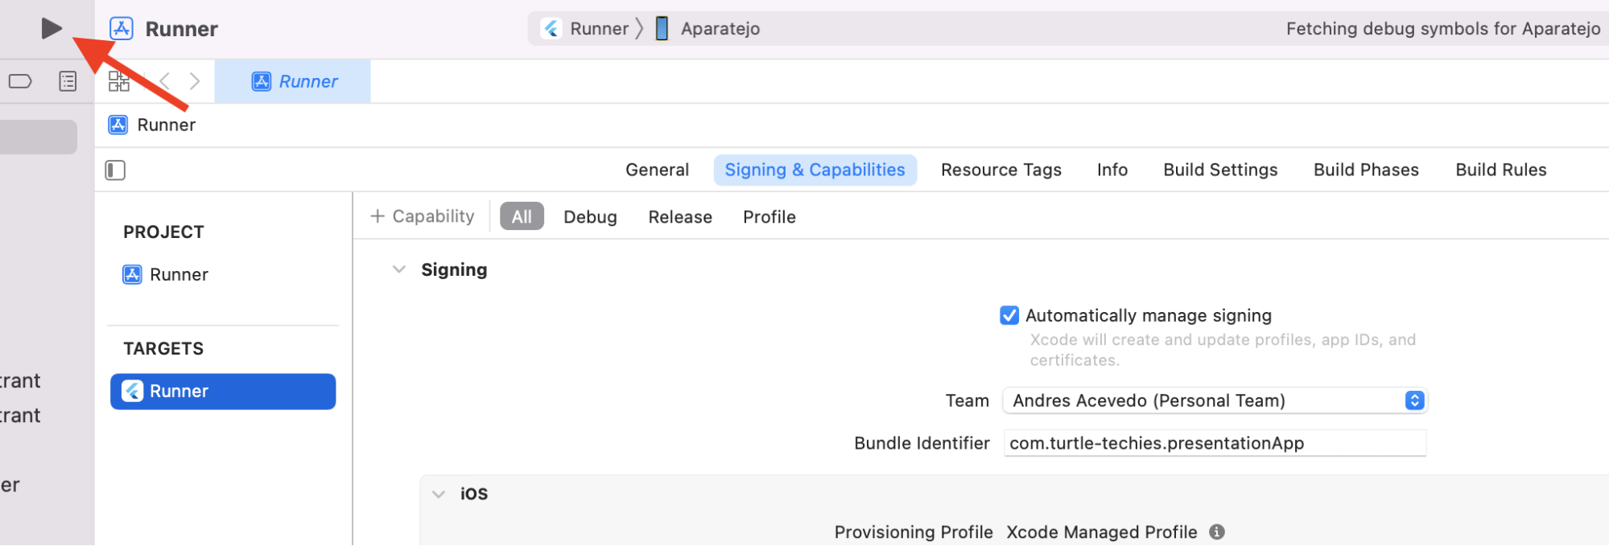1609x546 pixels.
Task: Click the Xcode Managed Profile text
Action: [x=1101, y=532]
